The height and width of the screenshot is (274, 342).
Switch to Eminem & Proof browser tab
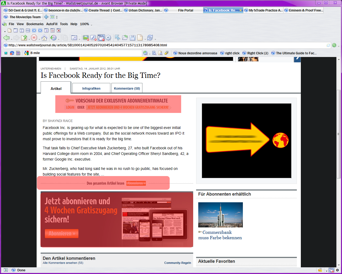click(303, 10)
